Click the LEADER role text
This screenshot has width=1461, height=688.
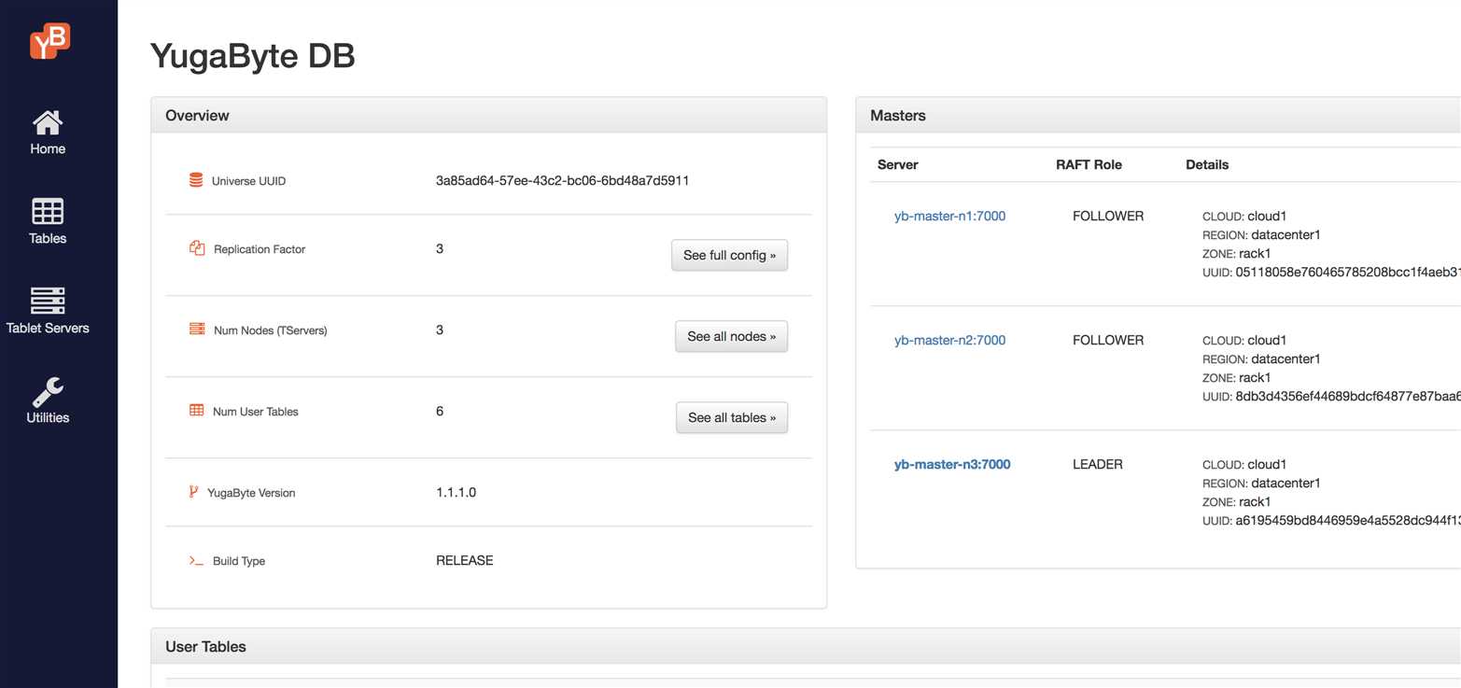click(x=1098, y=464)
